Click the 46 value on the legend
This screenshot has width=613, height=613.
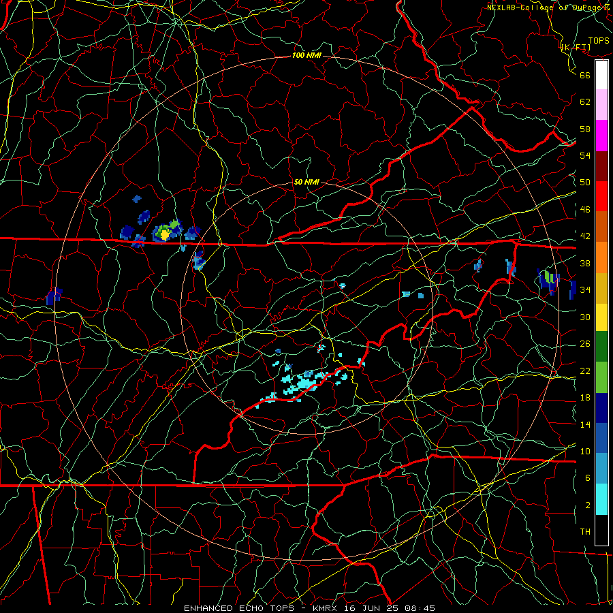pyautogui.click(x=585, y=210)
